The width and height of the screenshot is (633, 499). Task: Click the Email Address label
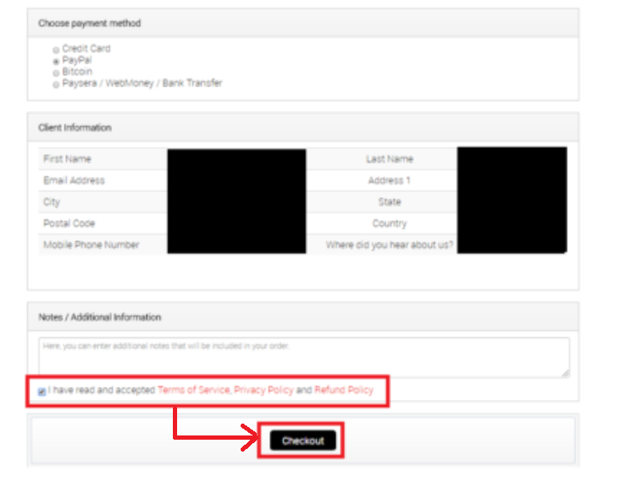[74, 180]
